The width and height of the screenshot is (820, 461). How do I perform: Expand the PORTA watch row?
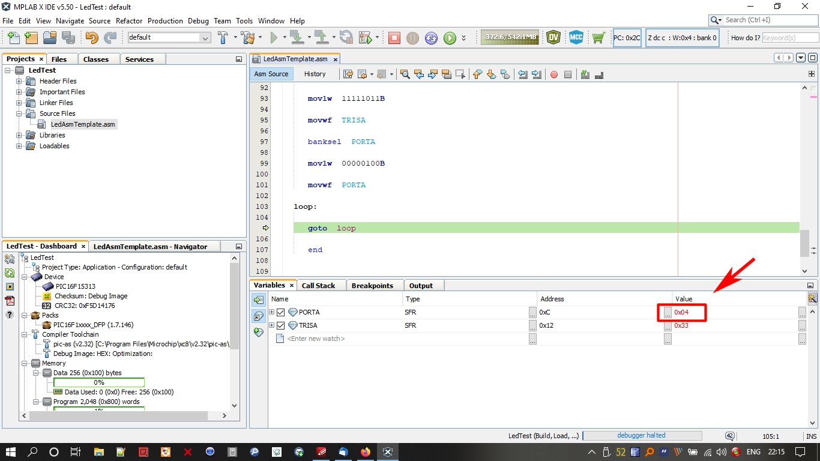coord(272,312)
